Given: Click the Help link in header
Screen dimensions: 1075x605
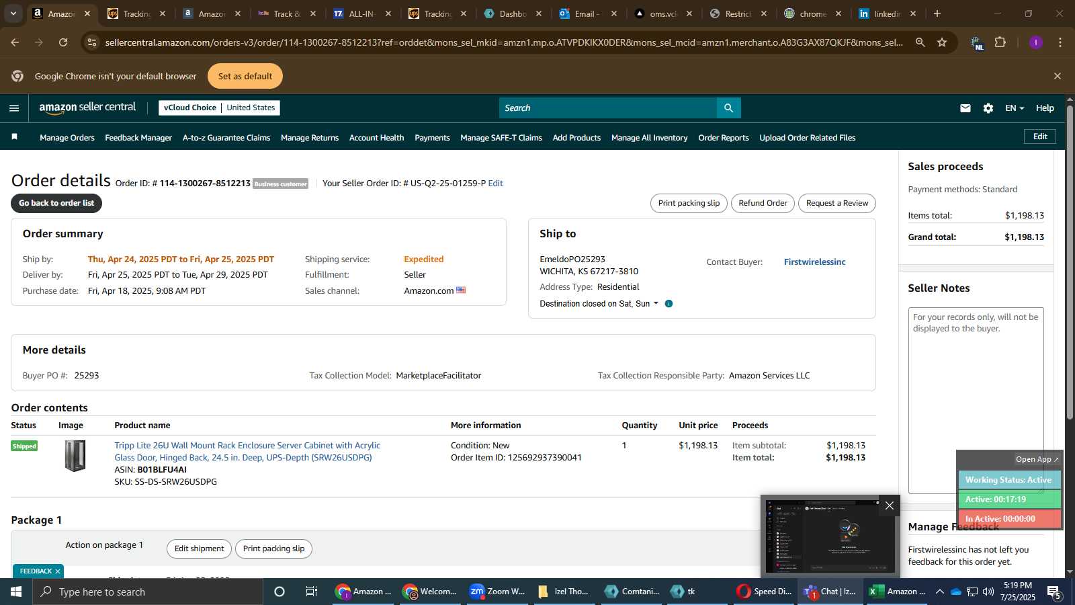Looking at the screenshot, I should coord(1045,108).
